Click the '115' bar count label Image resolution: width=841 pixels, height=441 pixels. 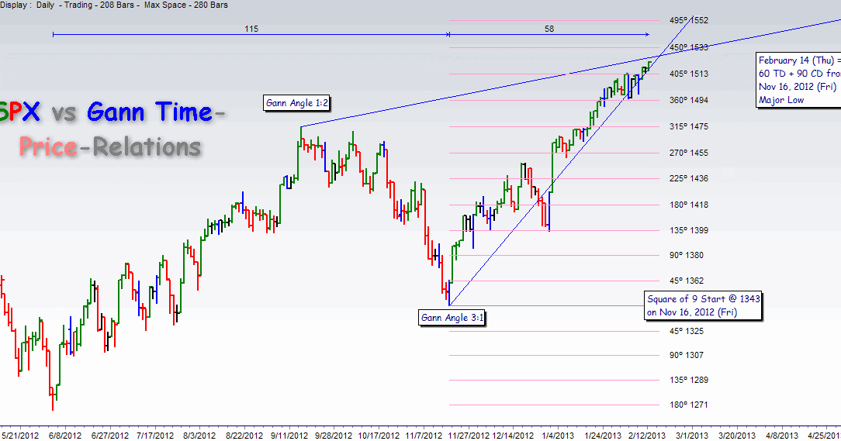pos(251,29)
